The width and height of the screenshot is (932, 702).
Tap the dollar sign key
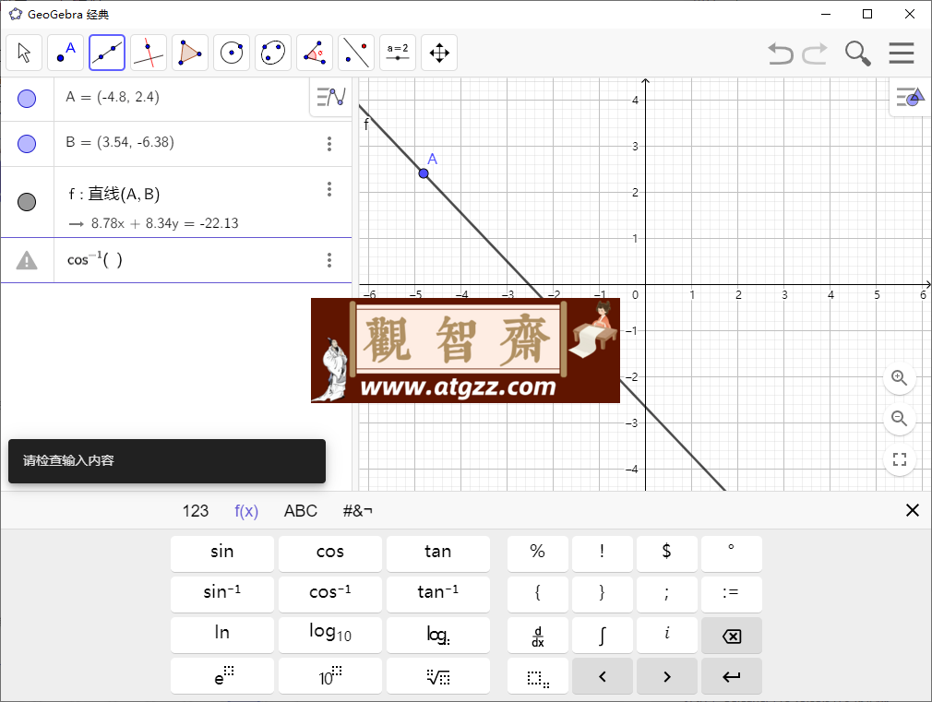coord(667,553)
